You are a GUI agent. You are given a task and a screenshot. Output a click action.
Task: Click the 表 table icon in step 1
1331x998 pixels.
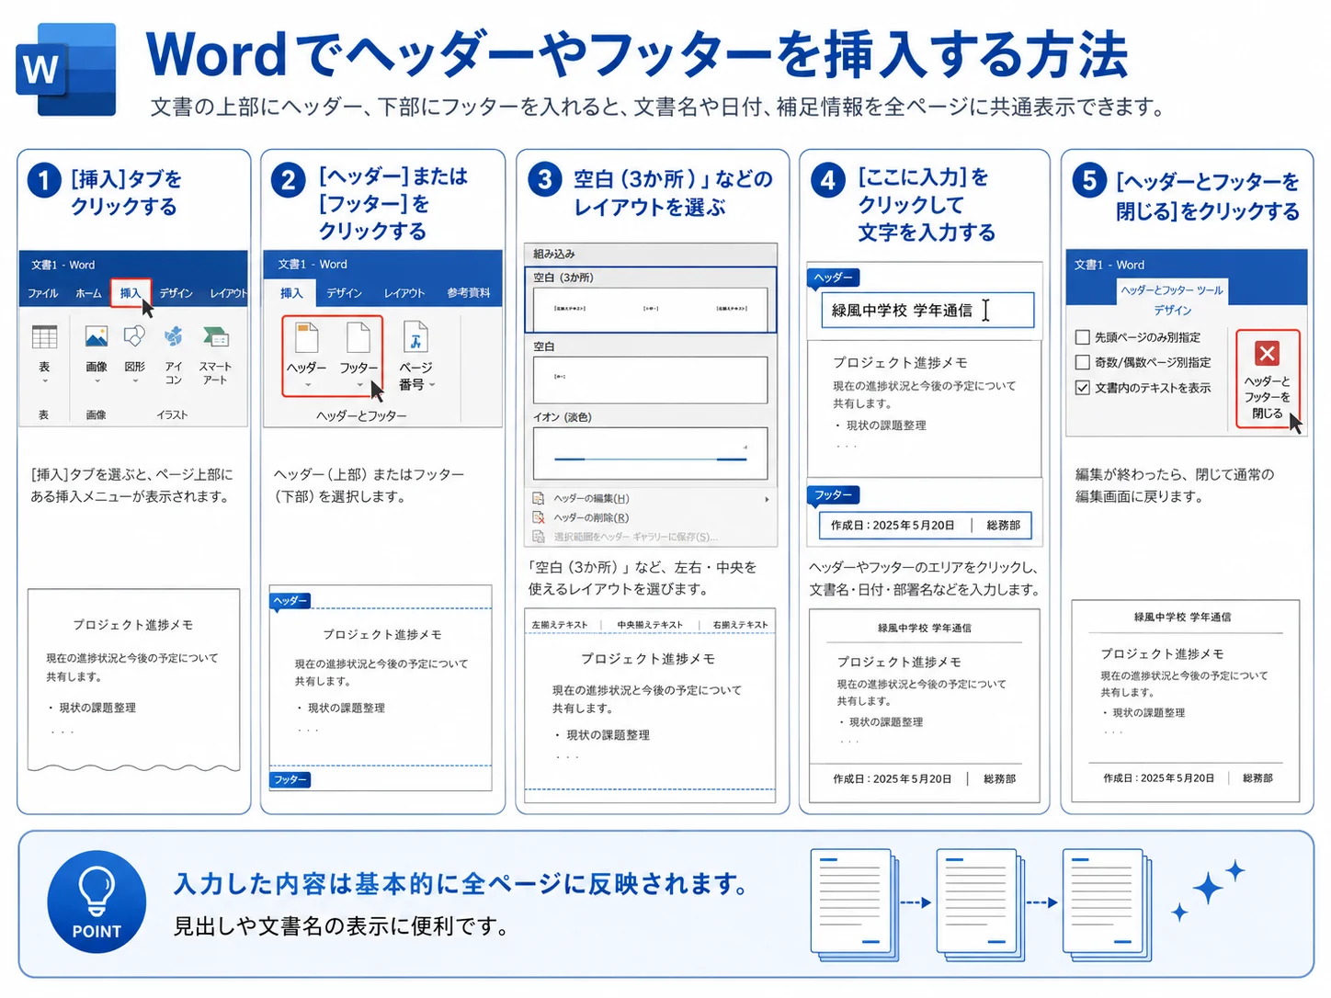(44, 336)
